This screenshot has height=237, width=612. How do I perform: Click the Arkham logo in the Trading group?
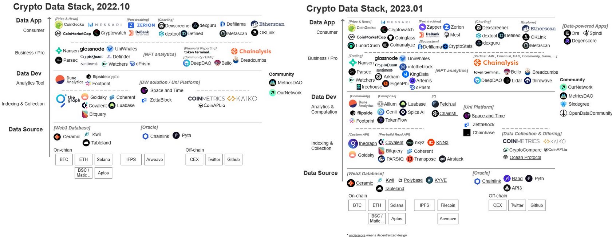pyautogui.click(x=379, y=77)
